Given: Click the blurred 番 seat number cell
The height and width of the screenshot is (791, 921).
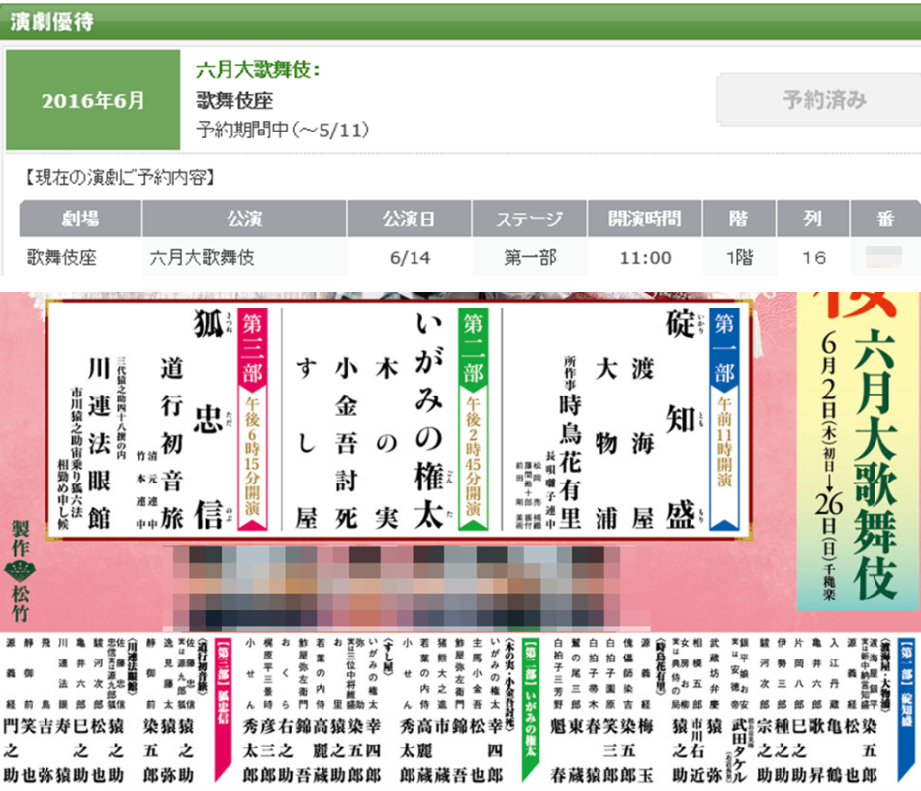Looking at the screenshot, I should [x=885, y=256].
